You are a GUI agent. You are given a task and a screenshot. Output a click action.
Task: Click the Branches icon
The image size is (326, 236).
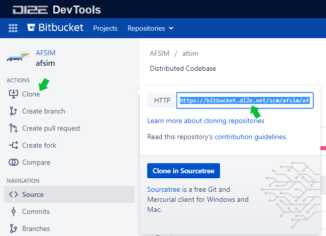pos(13,228)
